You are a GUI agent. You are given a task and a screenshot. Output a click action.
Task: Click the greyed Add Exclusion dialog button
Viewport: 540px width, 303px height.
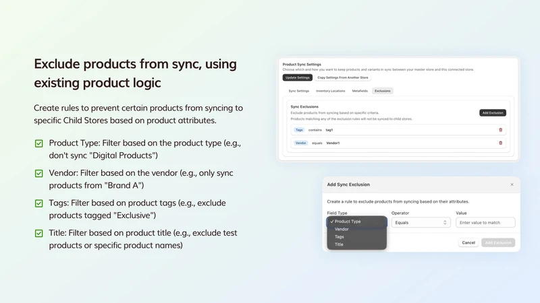click(498, 242)
